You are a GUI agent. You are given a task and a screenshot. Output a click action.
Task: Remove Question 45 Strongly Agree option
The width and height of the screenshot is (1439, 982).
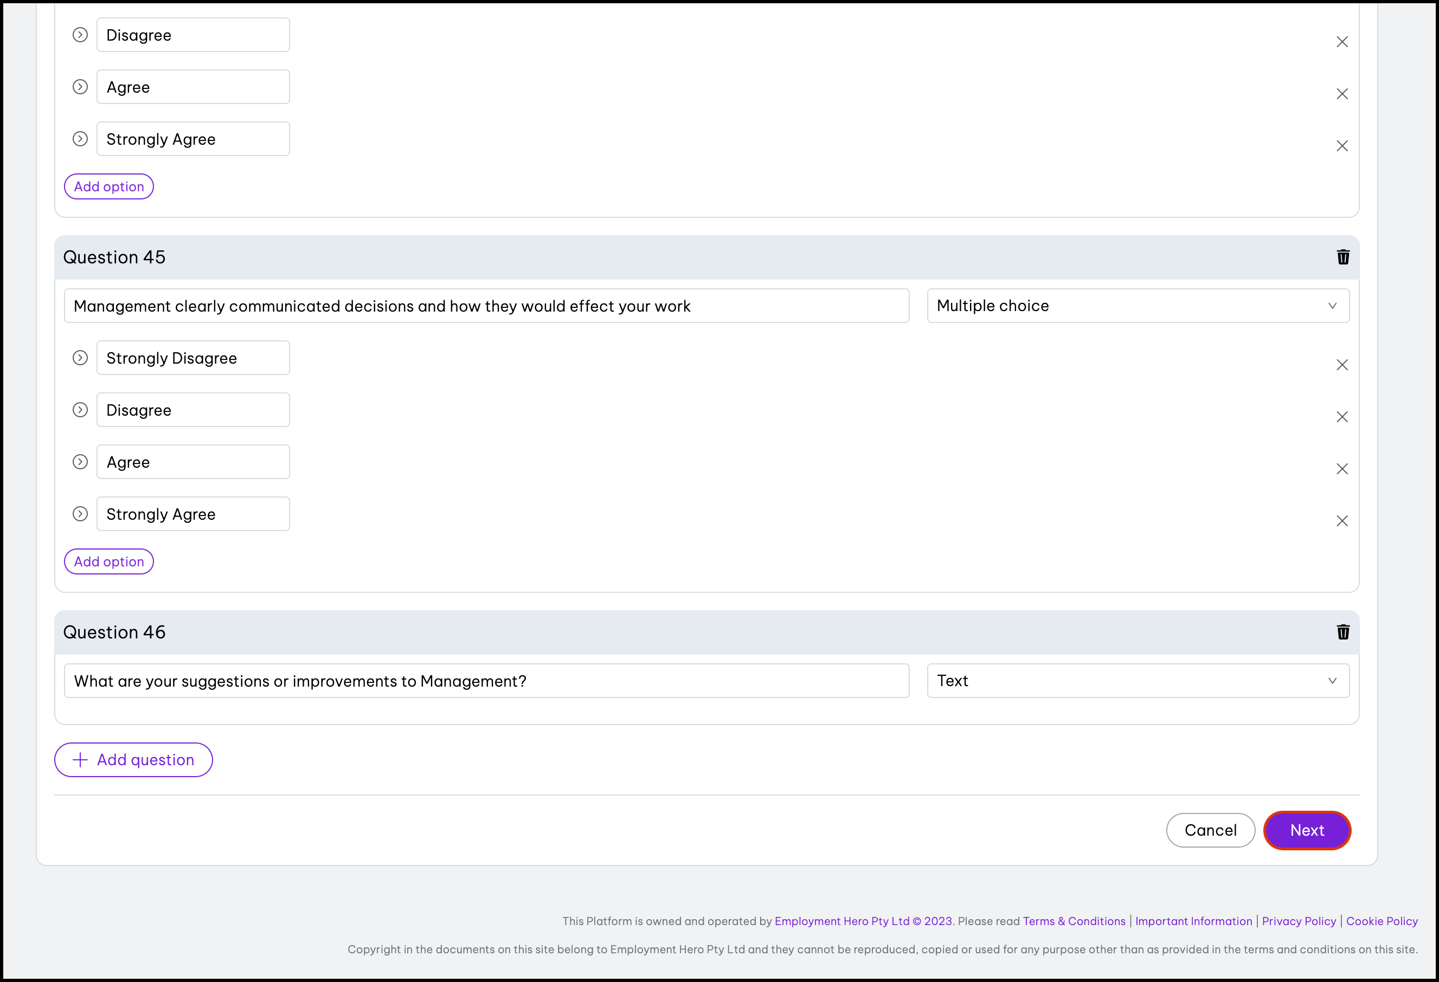click(1342, 521)
